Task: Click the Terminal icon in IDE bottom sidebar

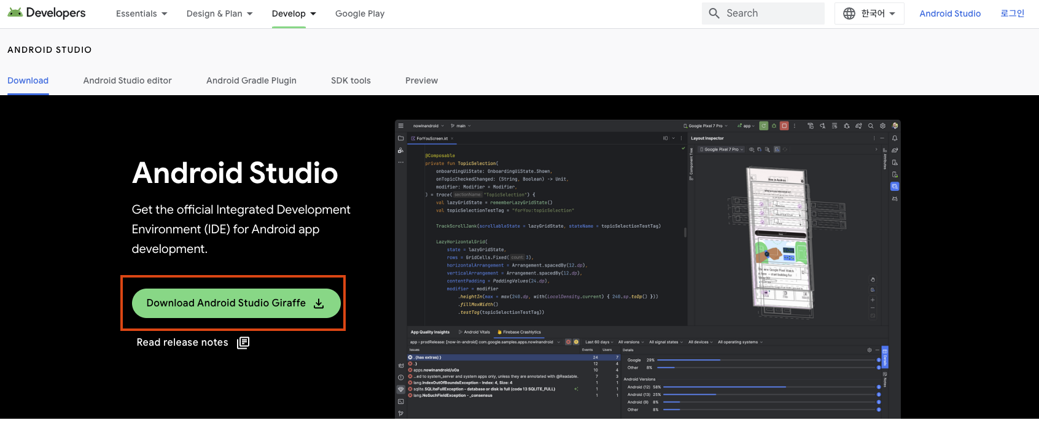Action: [401, 402]
